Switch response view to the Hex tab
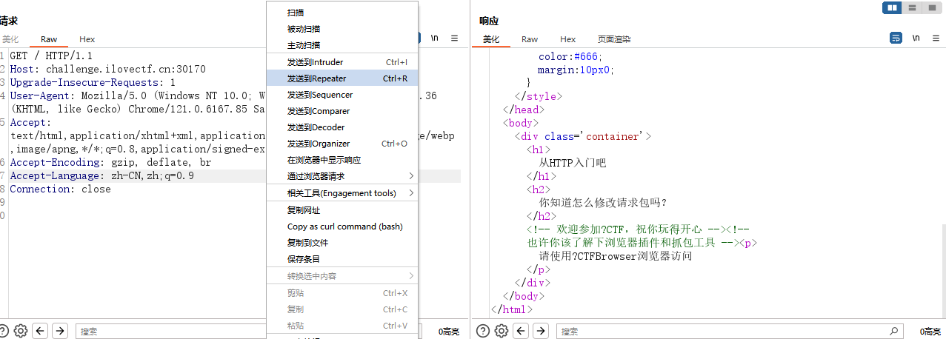Viewport: 946px width, 339px height. pyautogui.click(x=568, y=39)
